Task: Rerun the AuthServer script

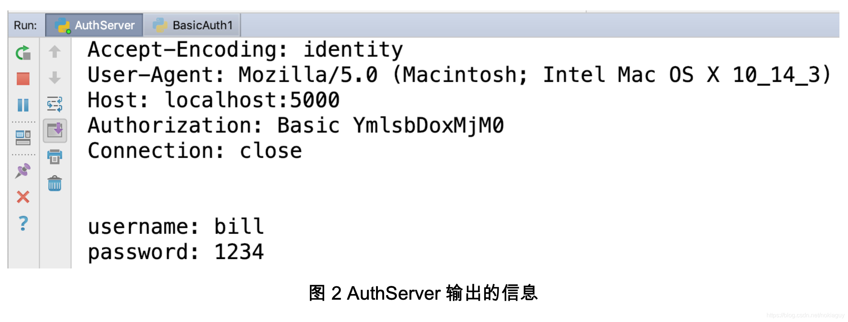Action: pos(23,52)
